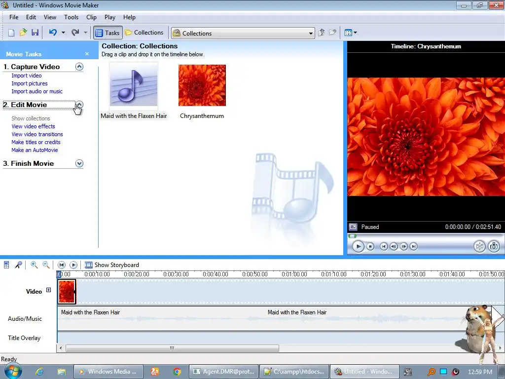Toggle the Collections pane button
Viewport: 505px width, 379px height.
[144, 33]
